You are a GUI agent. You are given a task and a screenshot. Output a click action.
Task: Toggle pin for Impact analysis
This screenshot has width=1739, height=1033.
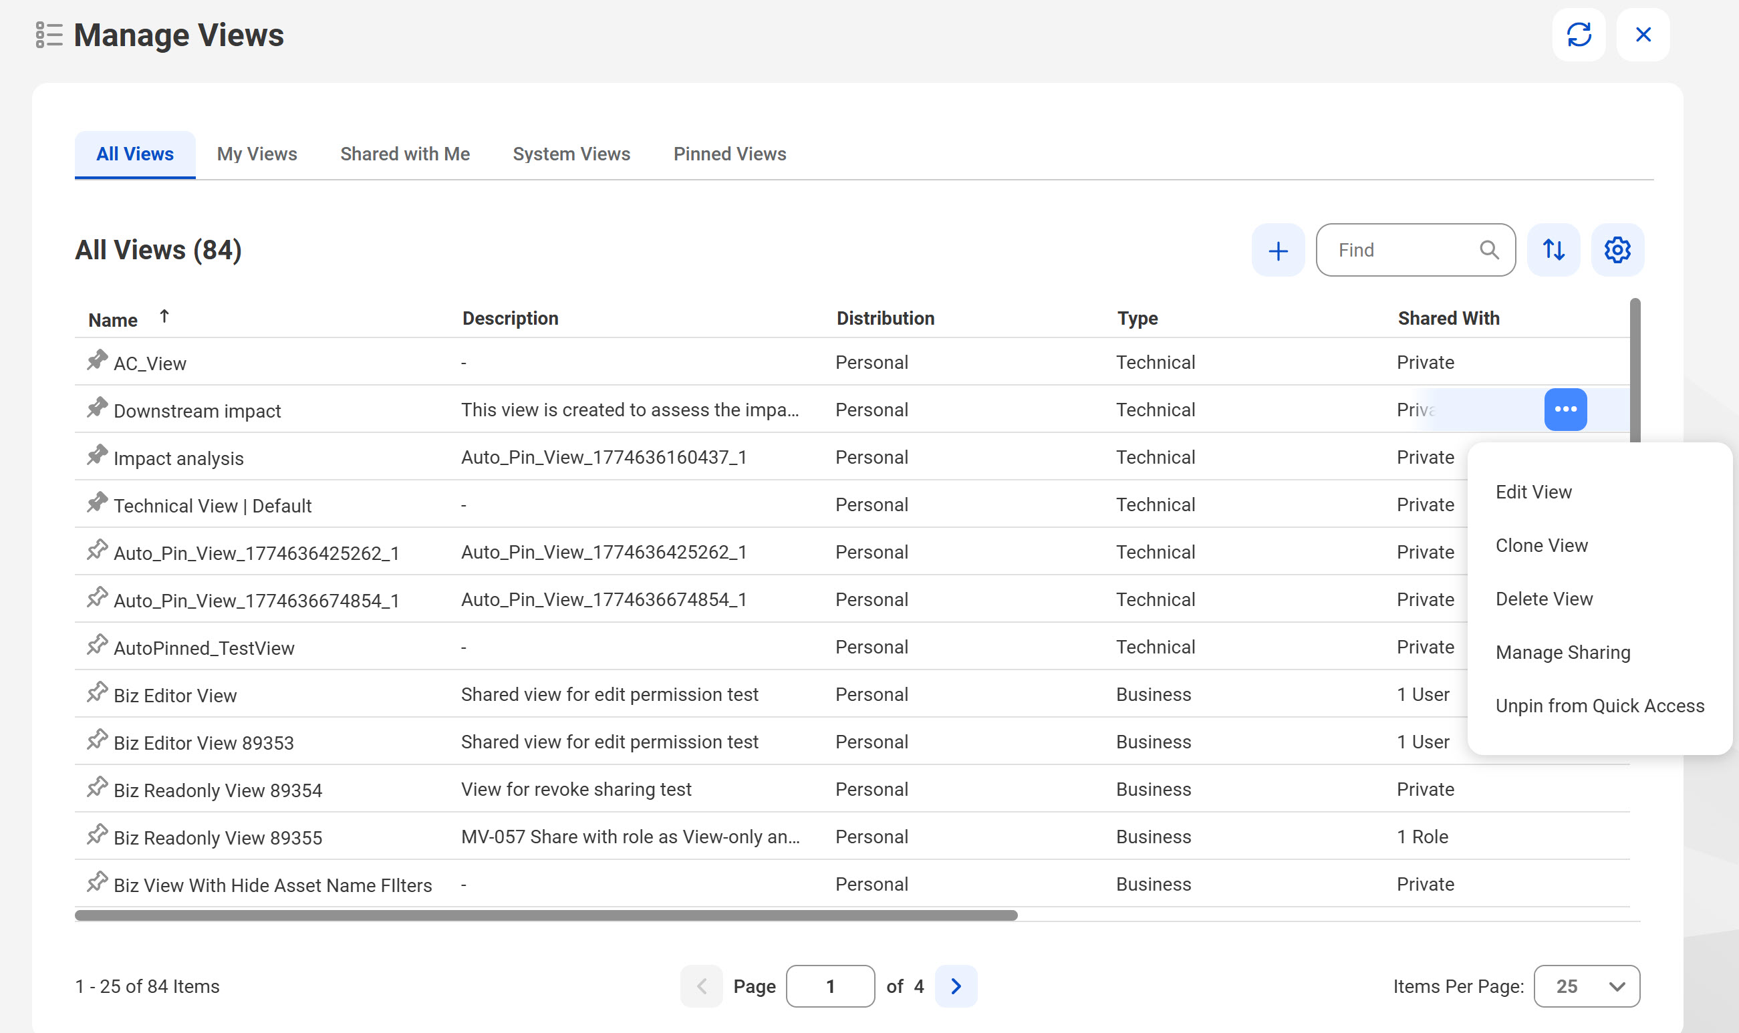[97, 455]
